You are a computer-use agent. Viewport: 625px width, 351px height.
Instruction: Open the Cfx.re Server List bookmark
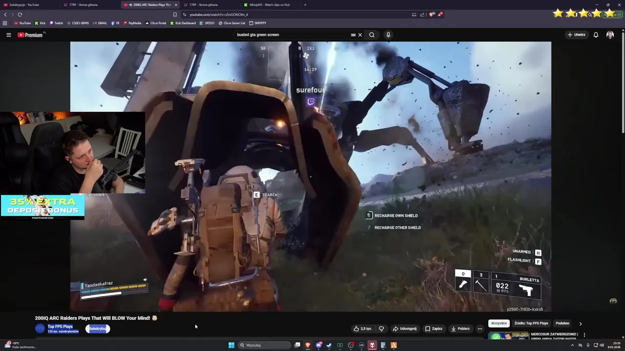(x=232, y=23)
